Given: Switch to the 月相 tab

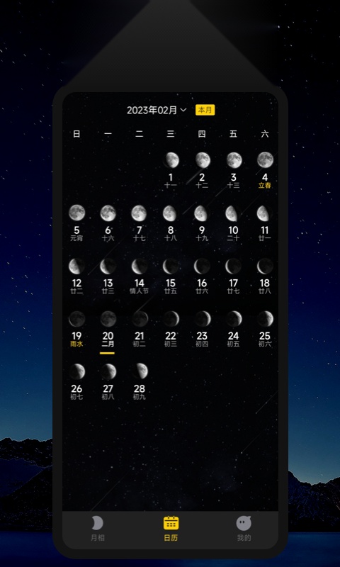Looking at the screenshot, I should pyautogui.click(x=97, y=529).
